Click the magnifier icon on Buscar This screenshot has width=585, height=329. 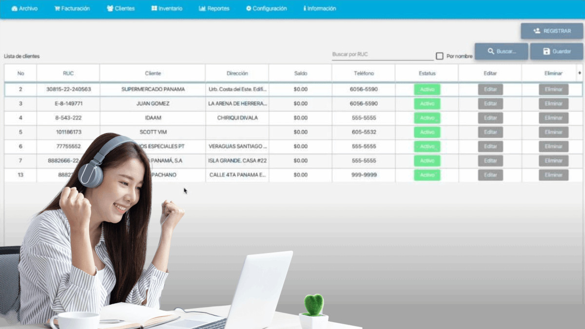point(491,51)
